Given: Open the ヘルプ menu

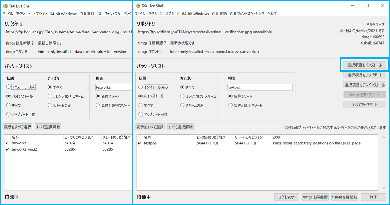Looking at the screenshot, I should 272,14.
